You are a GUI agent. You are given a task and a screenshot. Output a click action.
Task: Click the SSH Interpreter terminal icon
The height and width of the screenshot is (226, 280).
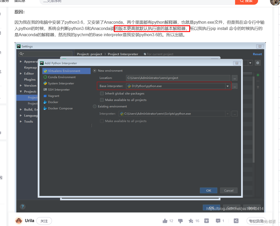tap(45, 90)
